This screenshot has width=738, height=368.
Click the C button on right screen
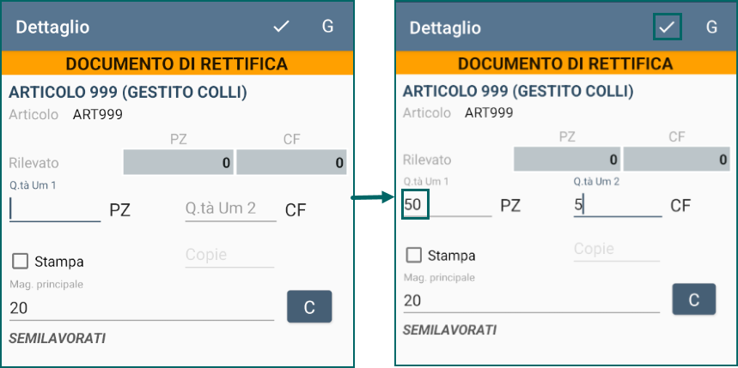694,299
